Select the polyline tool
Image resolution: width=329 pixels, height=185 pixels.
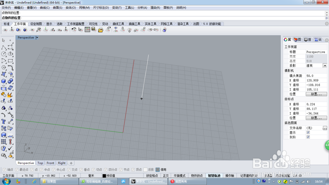coord(4,47)
